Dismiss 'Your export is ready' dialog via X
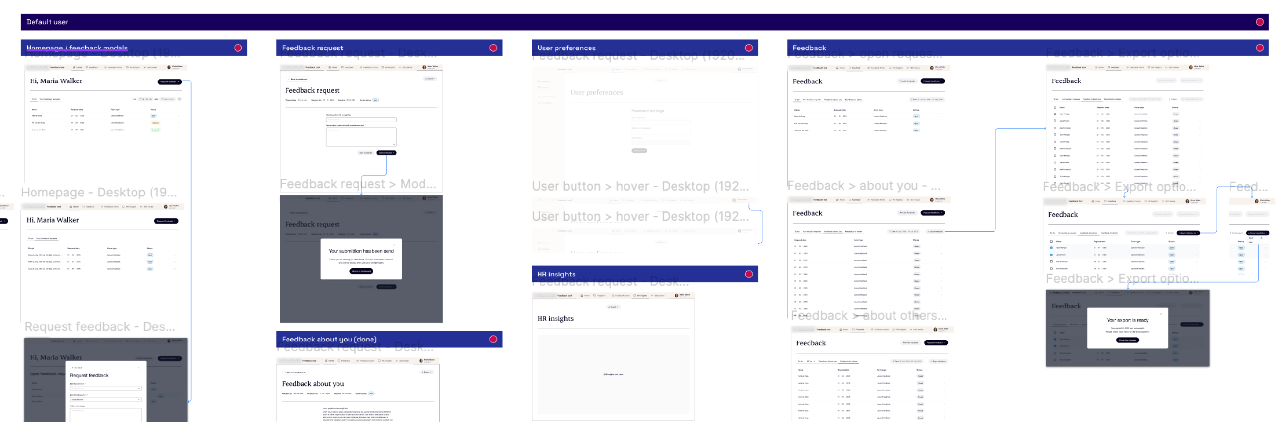 pos(1161,314)
